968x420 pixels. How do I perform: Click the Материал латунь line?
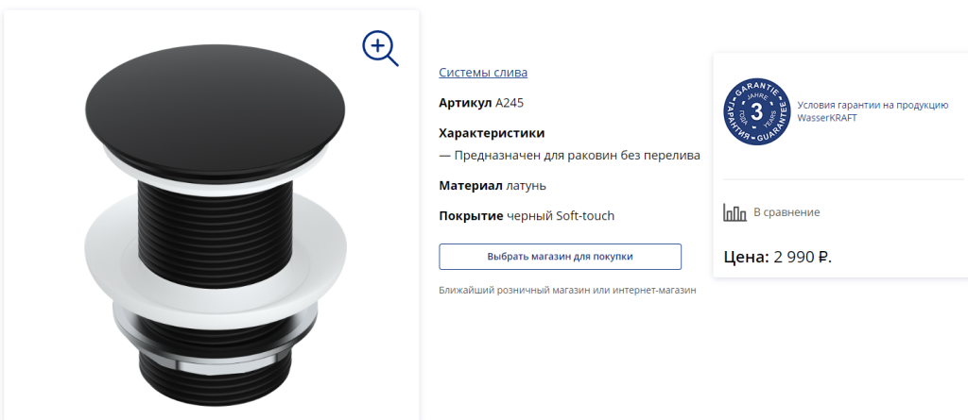[x=492, y=186]
